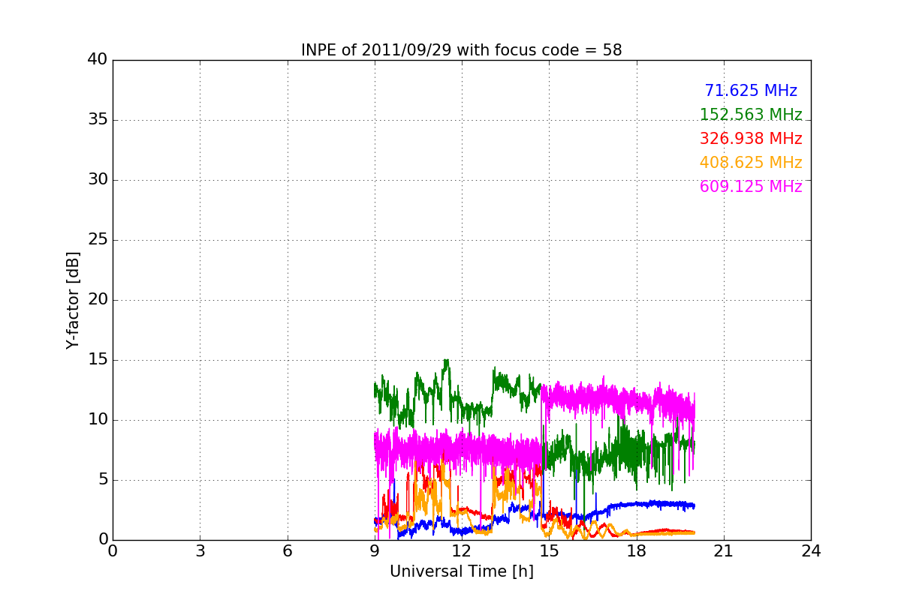Click the y-axis tick label 15
This screenshot has height=600, width=901.
[98, 360]
